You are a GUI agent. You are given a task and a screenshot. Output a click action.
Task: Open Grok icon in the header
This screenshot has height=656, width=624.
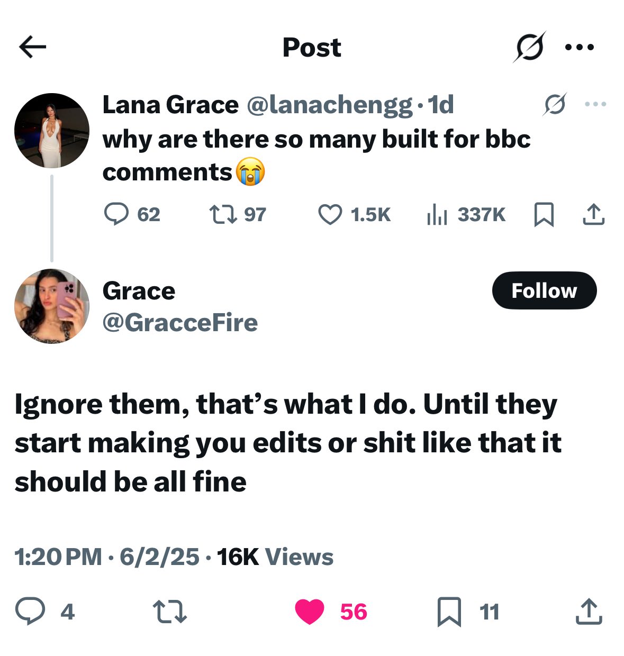point(529,47)
